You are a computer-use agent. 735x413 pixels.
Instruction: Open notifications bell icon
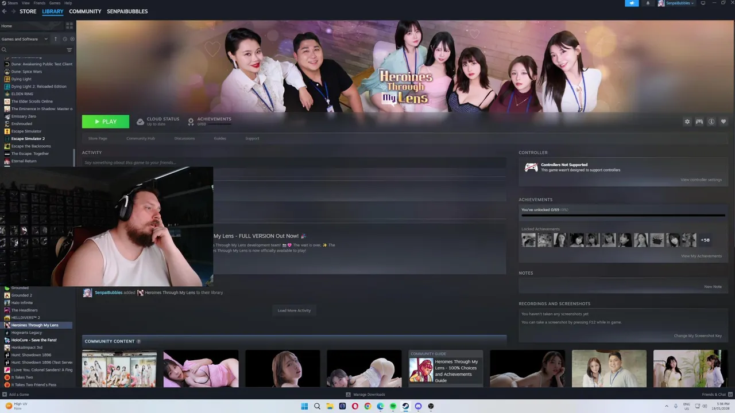click(648, 3)
